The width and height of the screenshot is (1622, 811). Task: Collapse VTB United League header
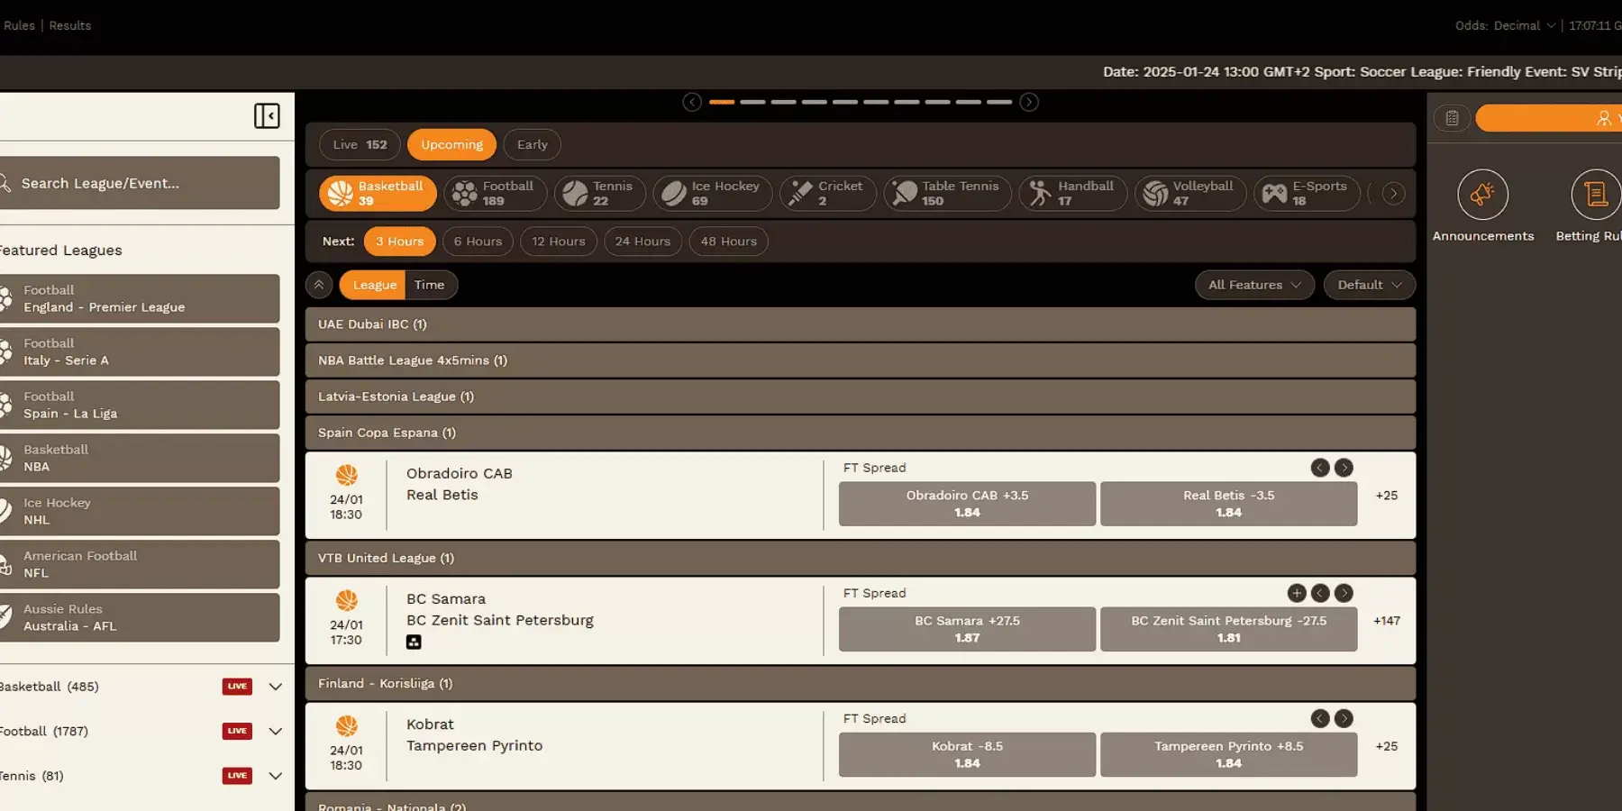tap(861, 558)
